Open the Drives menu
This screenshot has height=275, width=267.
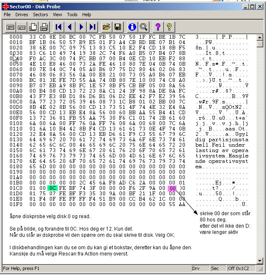pos(22,15)
